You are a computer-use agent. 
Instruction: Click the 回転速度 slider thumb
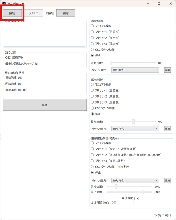click(133, 122)
